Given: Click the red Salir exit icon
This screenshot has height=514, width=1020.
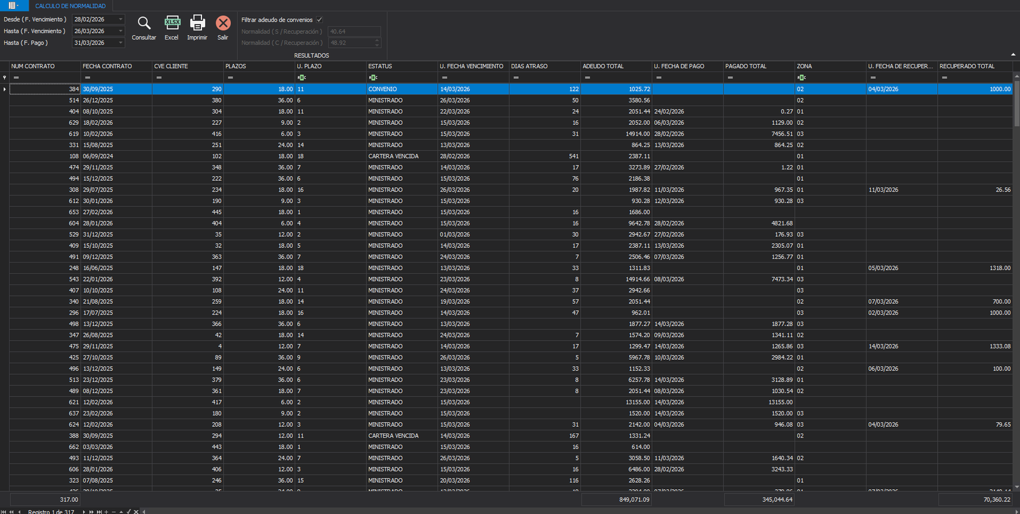Looking at the screenshot, I should tap(222, 24).
